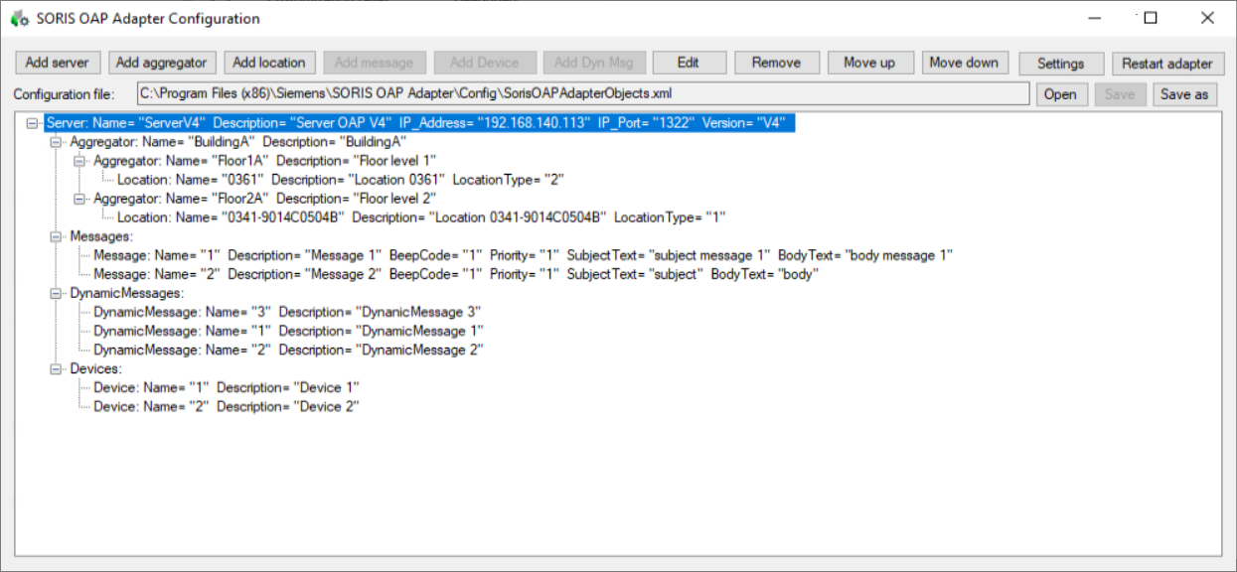Click the Add server button
The image size is (1237, 572).
pos(57,62)
